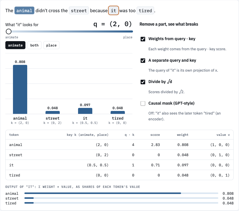The width and height of the screenshot is (239, 211).
Task: Click 'Each weight comes from the query · key score.'
Action: [x=187, y=49]
